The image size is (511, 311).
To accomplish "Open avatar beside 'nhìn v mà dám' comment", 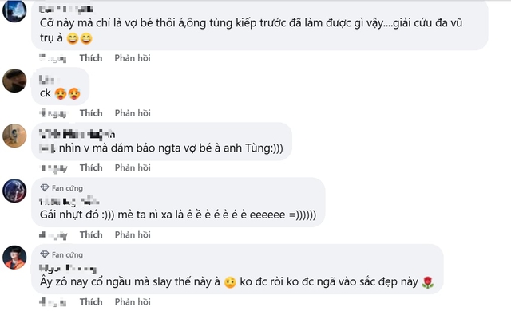I will click(14, 136).
